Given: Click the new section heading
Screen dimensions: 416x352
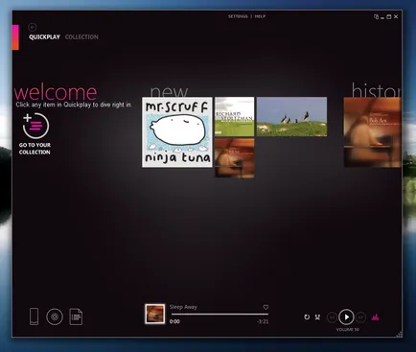Looking at the screenshot, I should (169, 92).
